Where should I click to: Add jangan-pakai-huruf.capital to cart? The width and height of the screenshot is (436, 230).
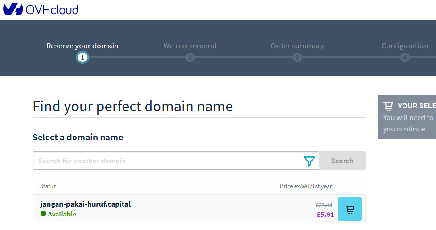point(350,209)
